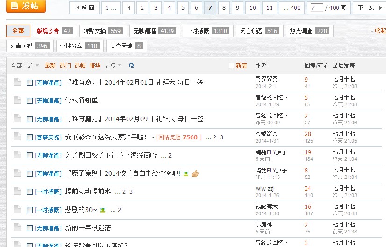Click the folder icon for 提前激动提前水 thread

pos(17,192)
